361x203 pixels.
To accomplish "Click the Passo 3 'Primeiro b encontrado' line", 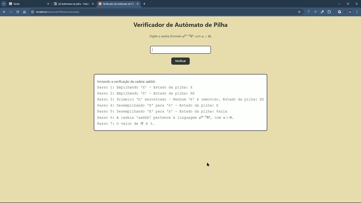I will [x=180, y=99].
